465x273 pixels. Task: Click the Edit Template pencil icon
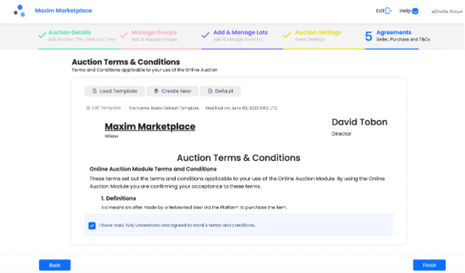88,108
